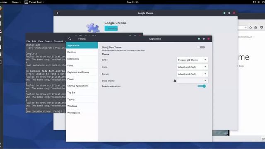Click the power icon in the top bar
The image size is (265, 149).
(x=264, y=2)
